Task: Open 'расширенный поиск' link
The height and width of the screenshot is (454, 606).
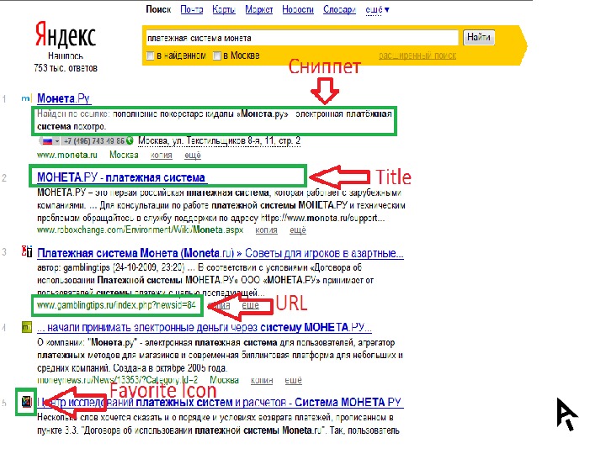Action: point(417,56)
